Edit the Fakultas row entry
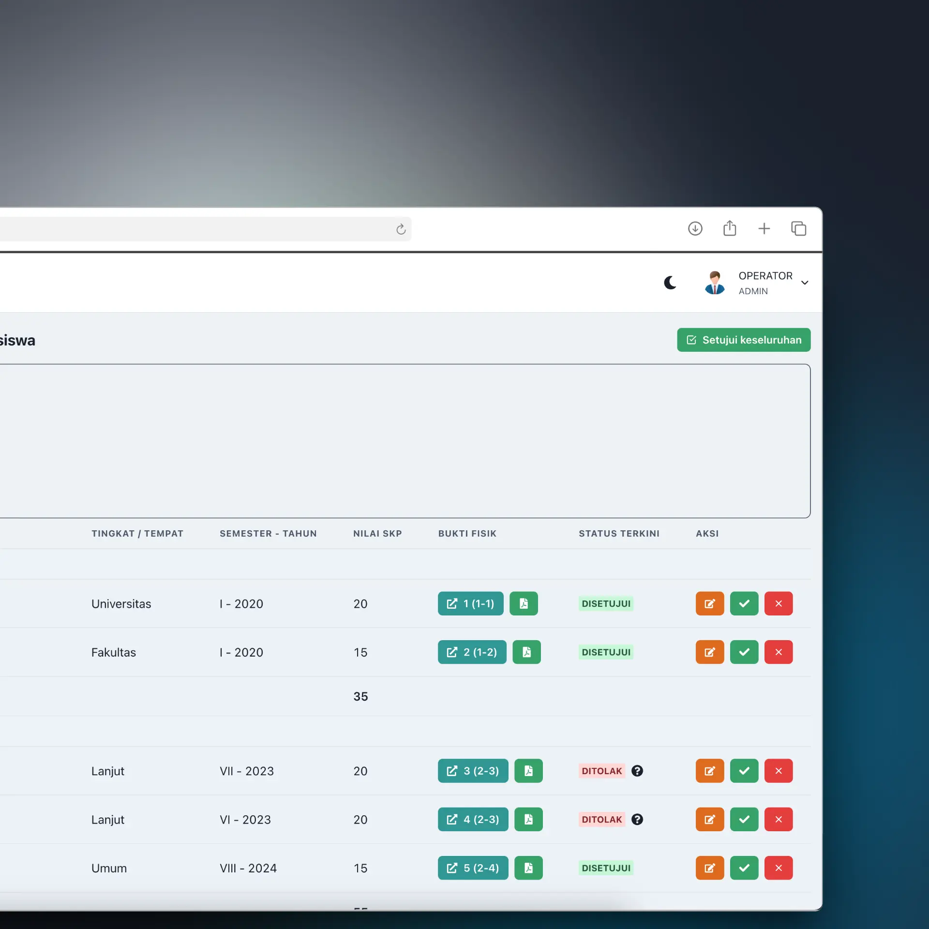929x929 pixels. click(709, 652)
